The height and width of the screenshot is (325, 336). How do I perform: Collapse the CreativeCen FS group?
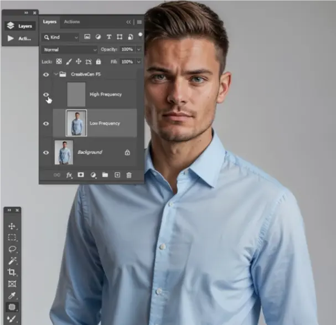(x=56, y=74)
